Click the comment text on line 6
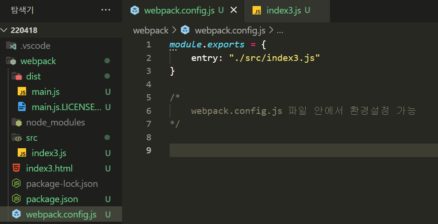This screenshot has height=224, width=438. [304, 111]
